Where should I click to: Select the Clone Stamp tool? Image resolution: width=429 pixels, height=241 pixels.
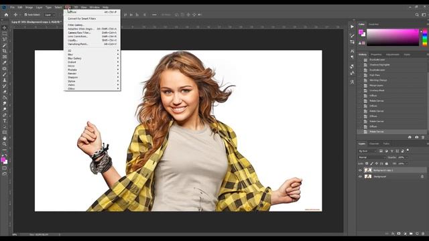[5, 80]
